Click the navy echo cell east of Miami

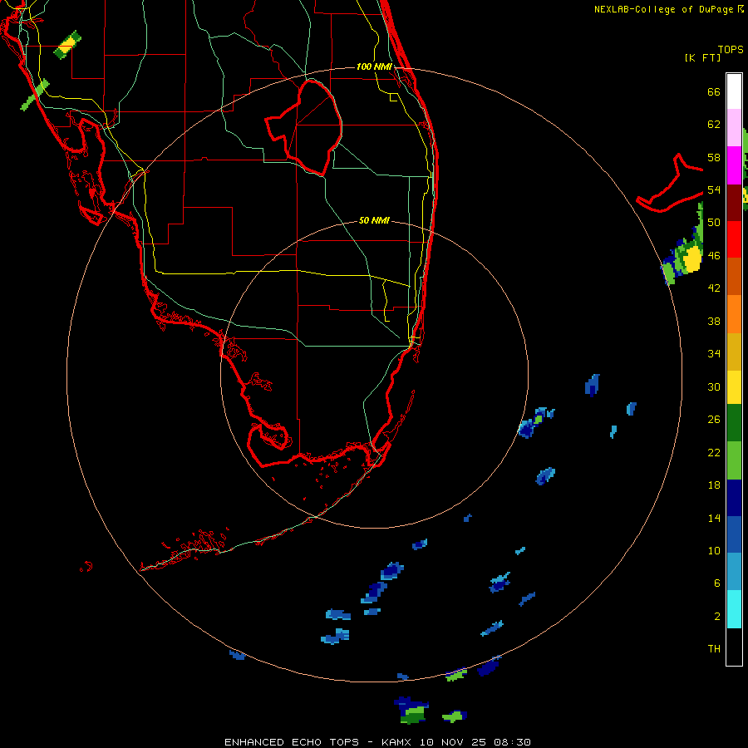592,385
